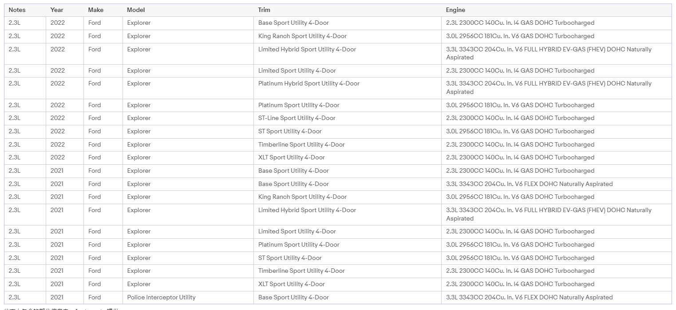Click the Make column header
This screenshot has width=676, height=310.
95,10
